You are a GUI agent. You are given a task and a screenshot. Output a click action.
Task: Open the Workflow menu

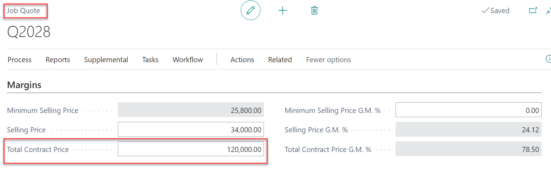(188, 60)
